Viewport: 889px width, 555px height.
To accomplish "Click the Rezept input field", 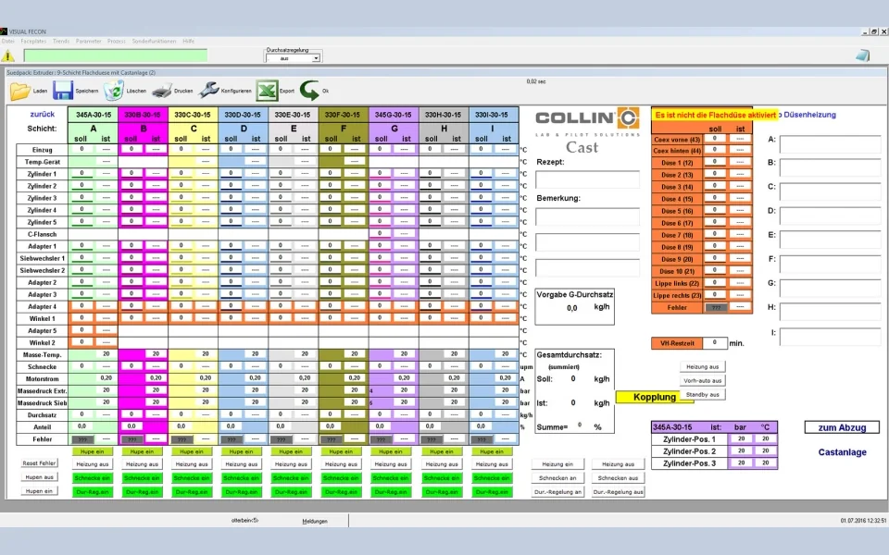I will tap(587, 180).
